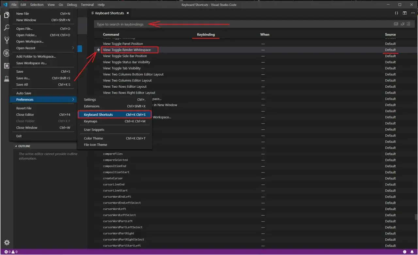418x255 pixels.
Task: Choose Save Workspace As... entry
Action: tap(43, 63)
